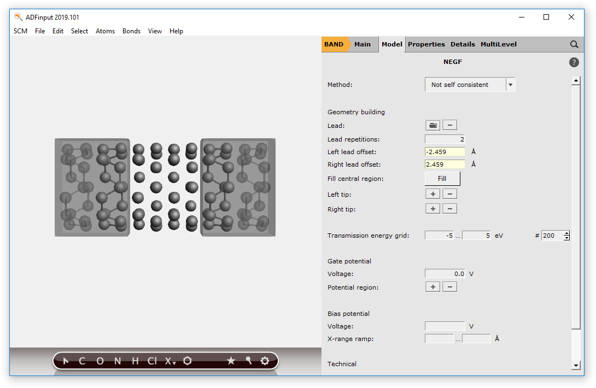Switch to the Properties tab
Viewport: 596px width, 388px height.
coord(426,44)
